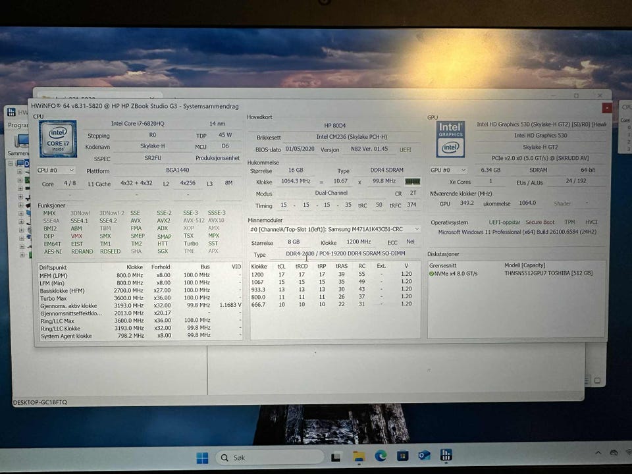This screenshot has width=632, height=474.
Task: Click the Modell [Capacity] column header
Action: (525, 265)
